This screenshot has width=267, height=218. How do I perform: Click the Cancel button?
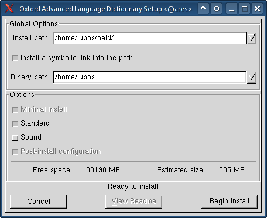[x=38, y=201]
